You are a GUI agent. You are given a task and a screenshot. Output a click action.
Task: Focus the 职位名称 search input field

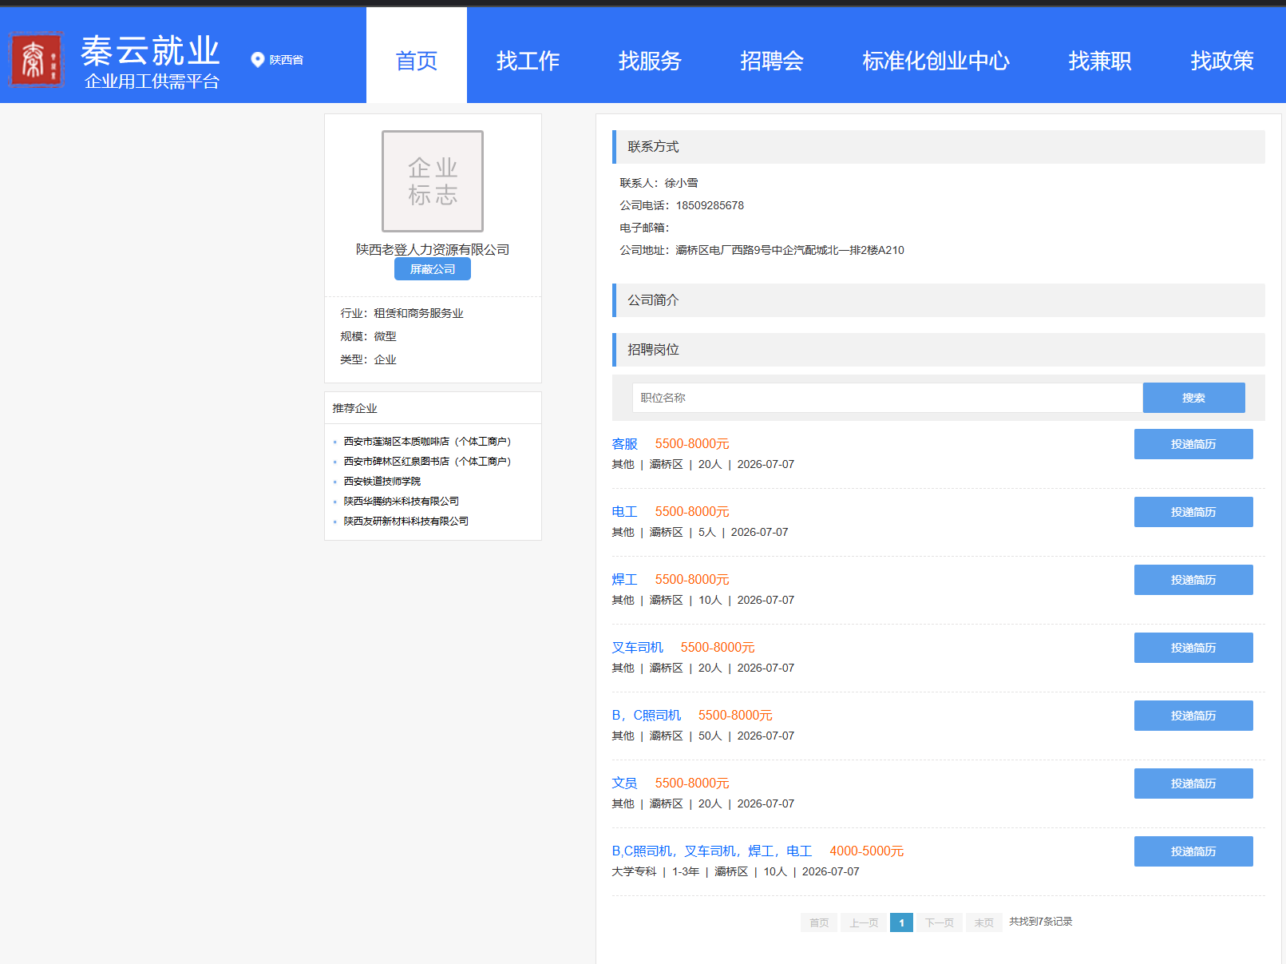(888, 398)
